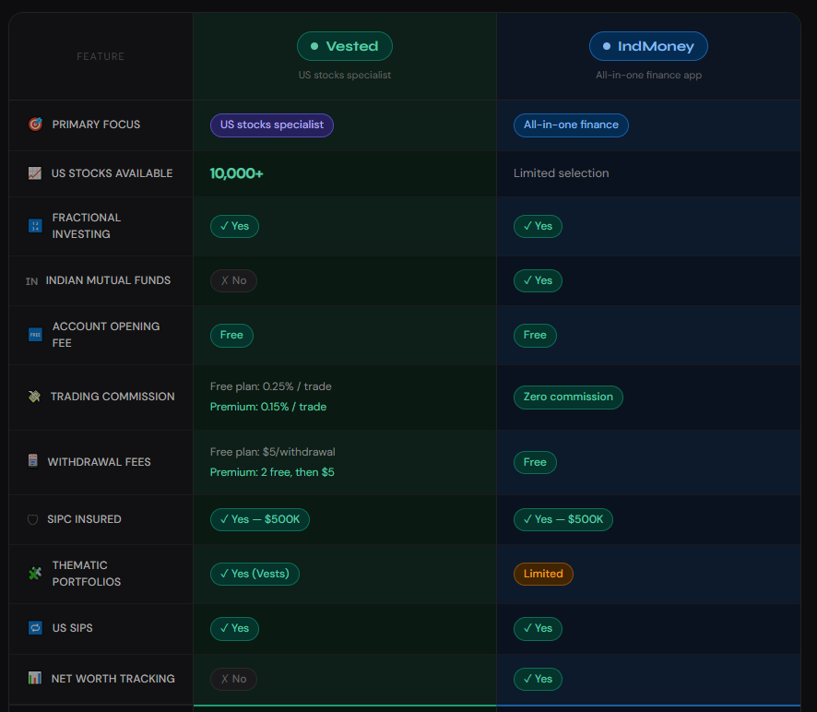This screenshot has width=817, height=712.
Task: Click IndMoney's 'Yes' badge for Fractional Investing
Action: pos(538,226)
